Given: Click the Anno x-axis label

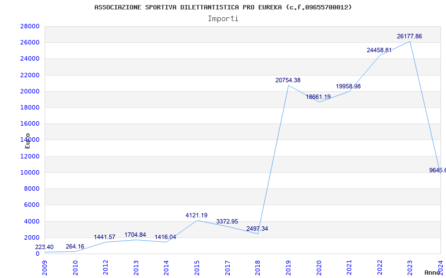Looking at the screenshot, I should tap(432, 272).
